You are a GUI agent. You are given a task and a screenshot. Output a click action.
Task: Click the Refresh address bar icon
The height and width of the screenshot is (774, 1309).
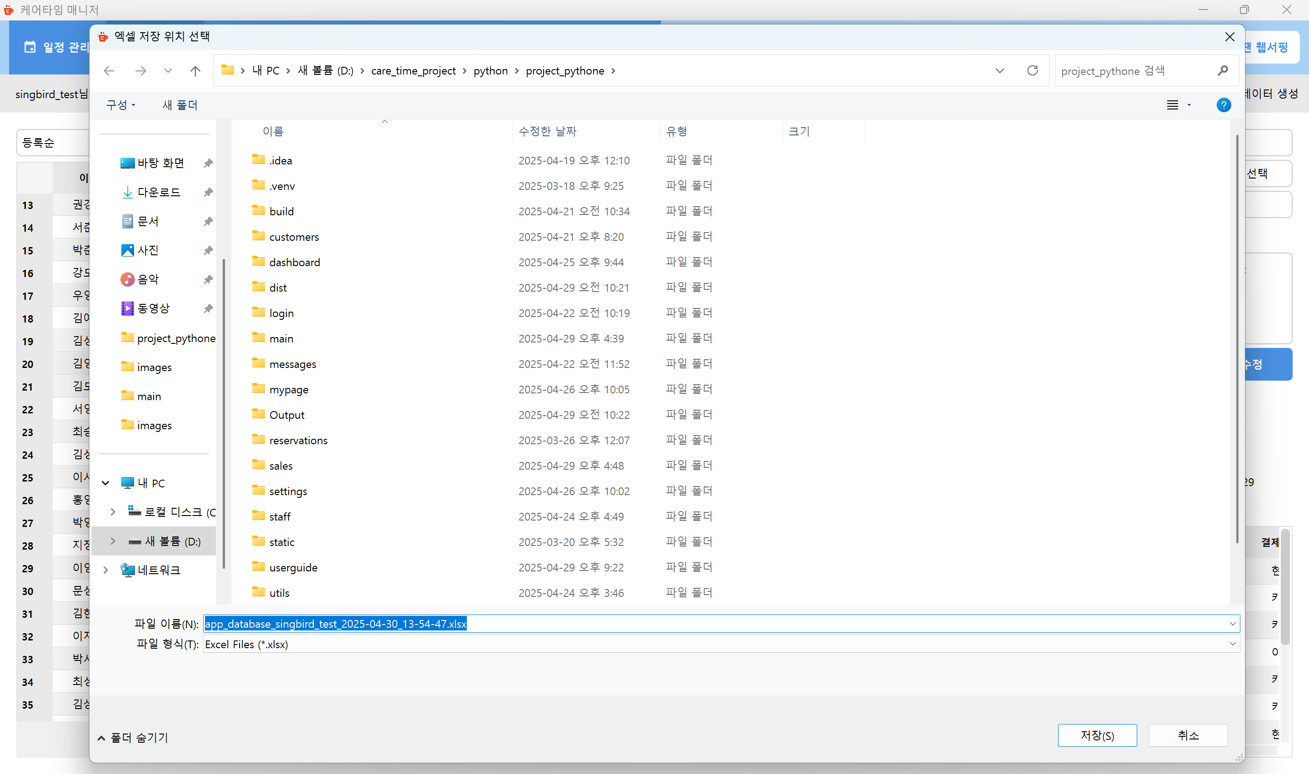click(x=1032, y=70)
